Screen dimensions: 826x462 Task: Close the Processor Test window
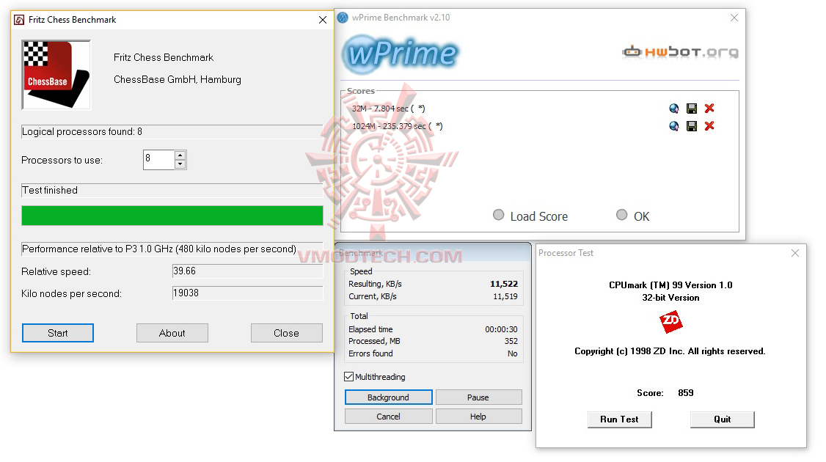click(x=795, y=253)
